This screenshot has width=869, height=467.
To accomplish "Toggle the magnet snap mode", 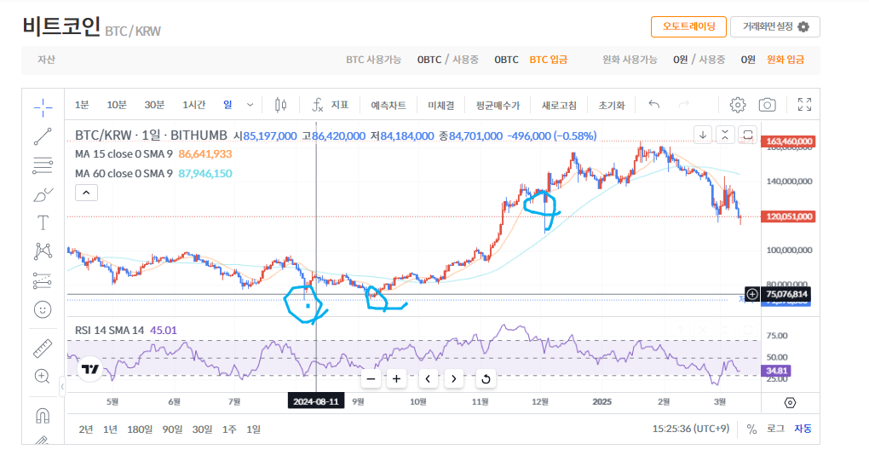I will [x=43, y=415].
